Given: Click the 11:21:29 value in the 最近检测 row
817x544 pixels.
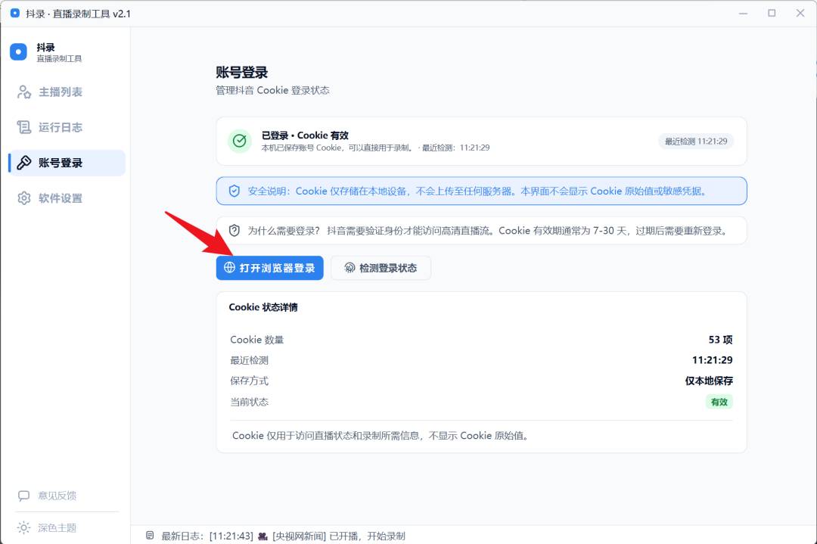Looking at the screenshot, I should (x=713, y=360).
